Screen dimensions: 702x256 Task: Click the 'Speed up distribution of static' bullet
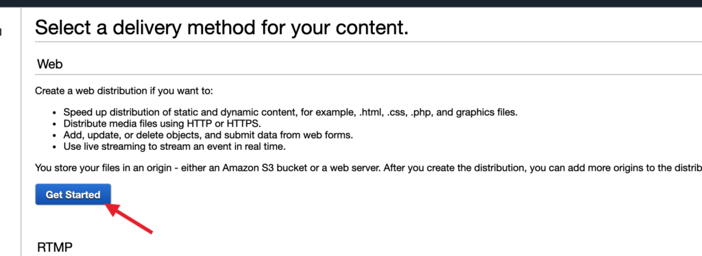coord(290,112)
